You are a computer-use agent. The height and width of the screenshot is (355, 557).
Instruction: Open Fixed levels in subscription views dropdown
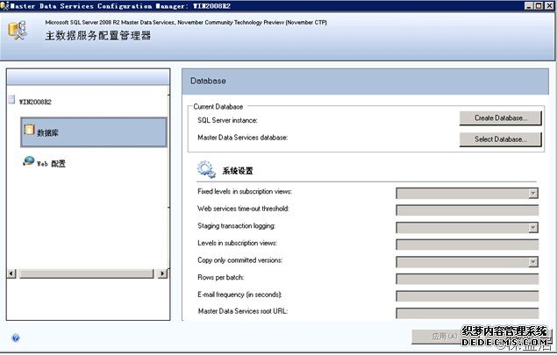(532, 193)
